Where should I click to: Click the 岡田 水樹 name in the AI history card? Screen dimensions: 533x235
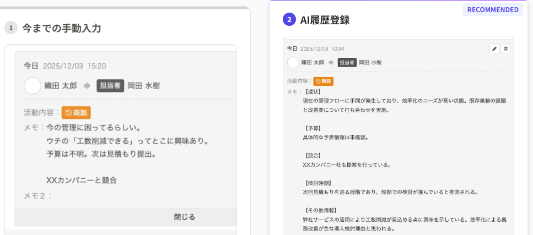tap(370, 63)
